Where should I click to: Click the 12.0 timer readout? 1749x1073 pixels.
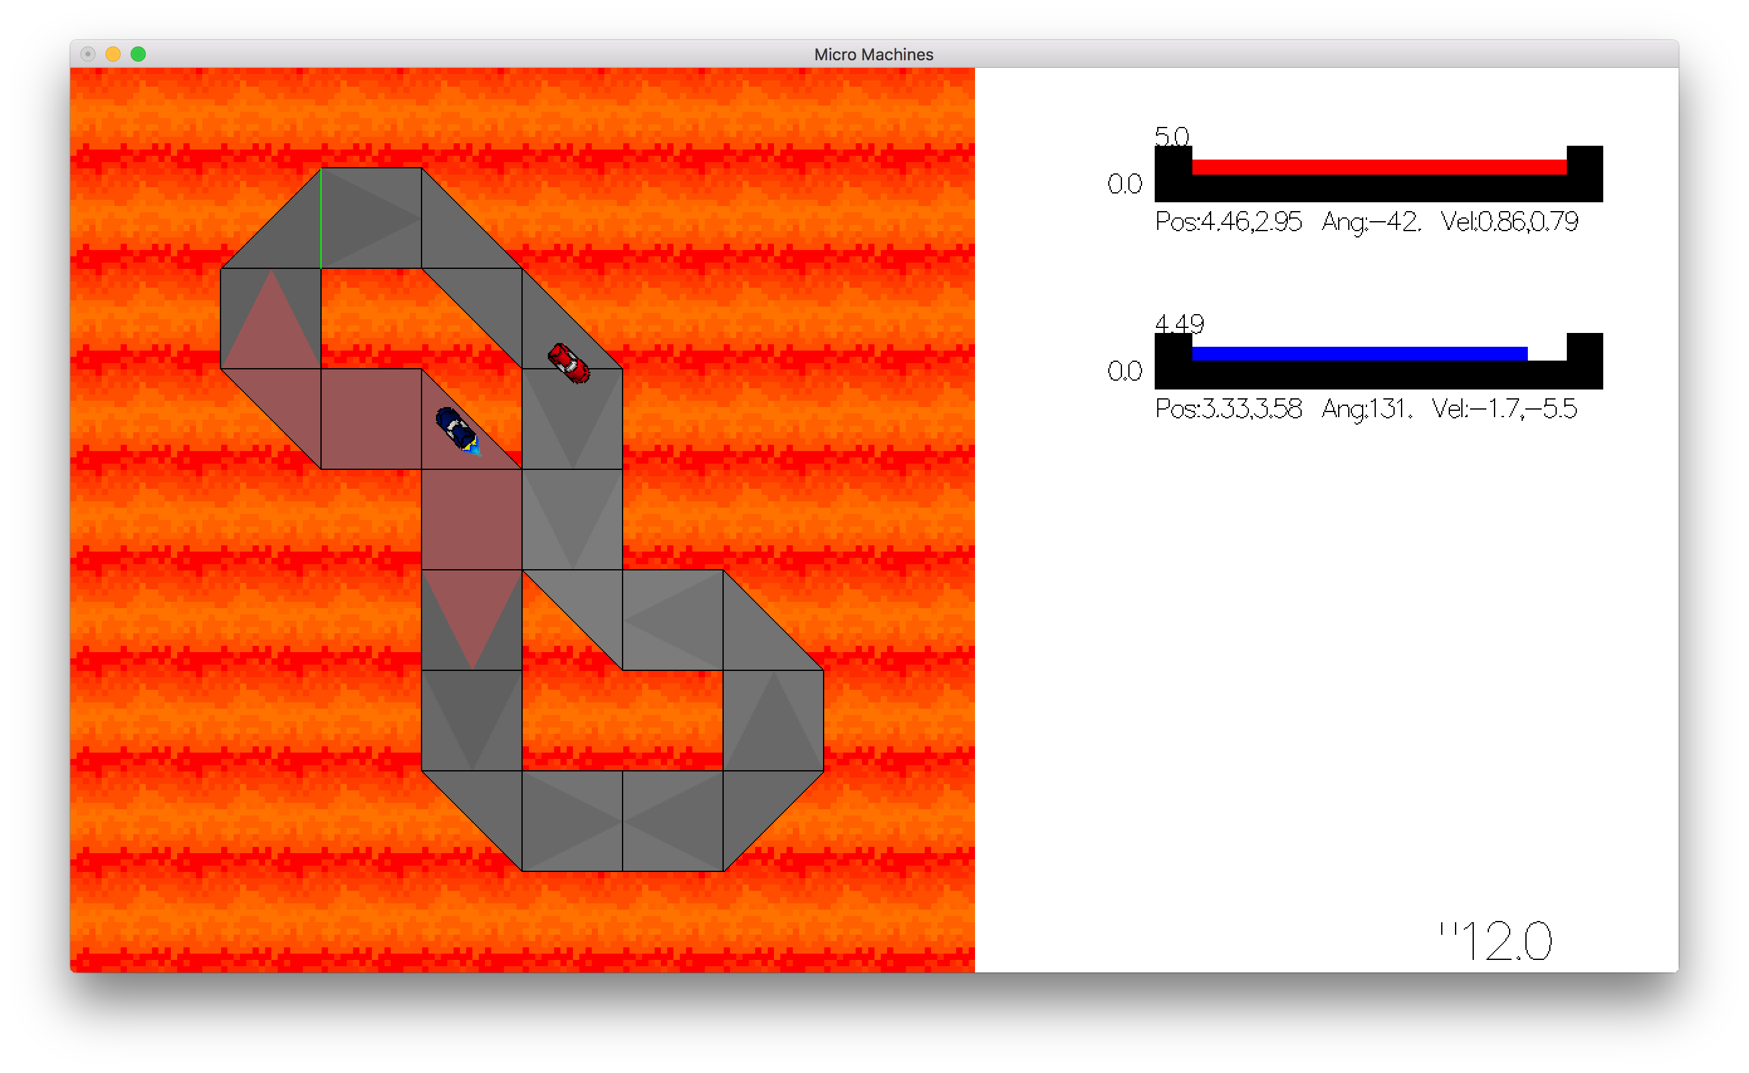pyautogui.click(x=1496, y=941)
